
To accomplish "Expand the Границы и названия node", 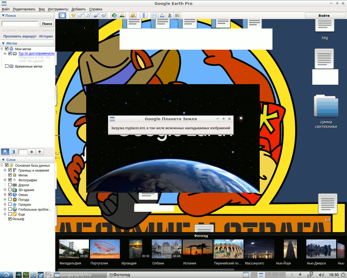I will 5,170.
